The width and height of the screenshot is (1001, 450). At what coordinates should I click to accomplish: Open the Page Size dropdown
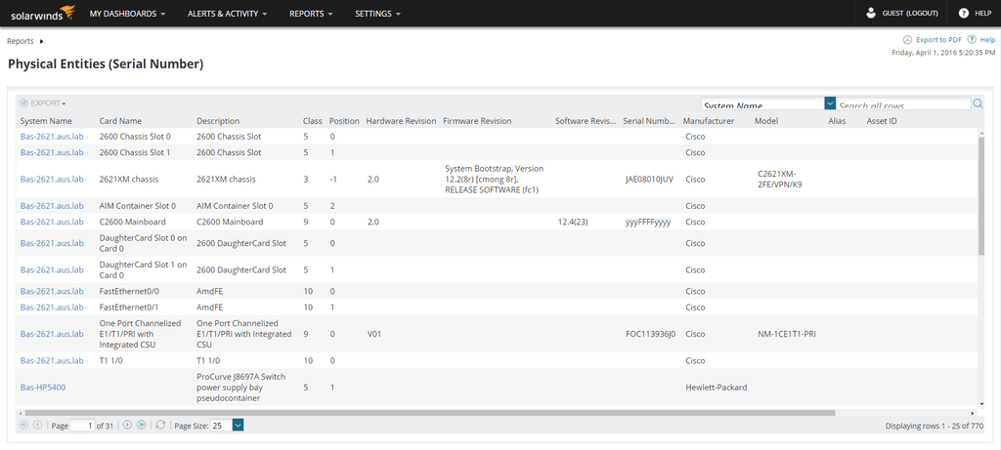pyautogui.click(x=239, y=426)
